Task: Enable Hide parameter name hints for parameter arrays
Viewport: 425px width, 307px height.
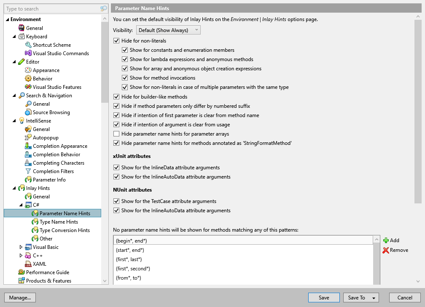Action: [x=116, y=134]
